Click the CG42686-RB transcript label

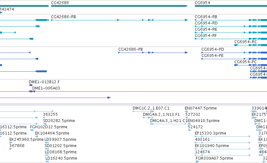coord(63,17)
